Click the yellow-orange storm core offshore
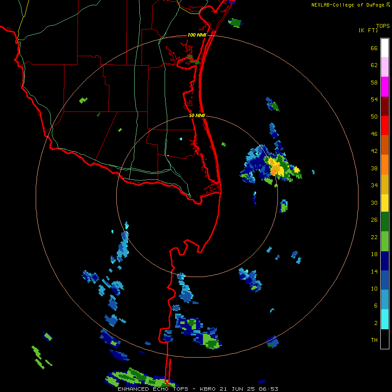 click(277, 168)
